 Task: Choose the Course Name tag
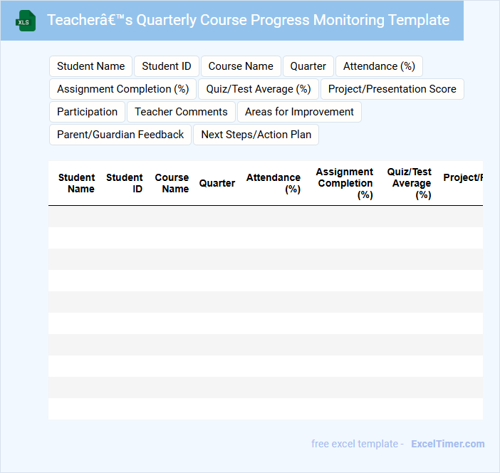click(x=241, y=66)
